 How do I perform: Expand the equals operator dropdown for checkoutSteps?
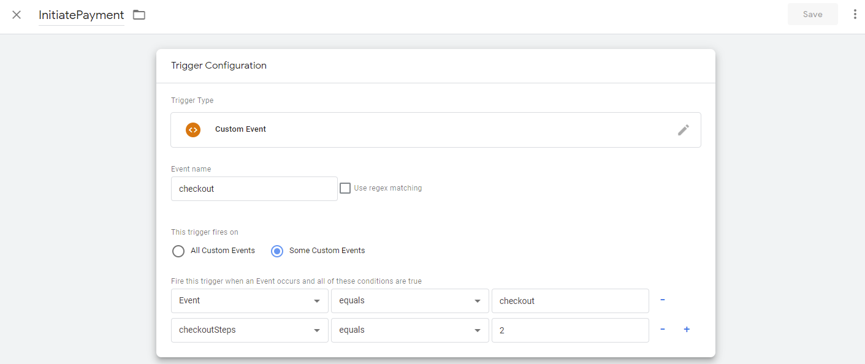pos(410,330)
